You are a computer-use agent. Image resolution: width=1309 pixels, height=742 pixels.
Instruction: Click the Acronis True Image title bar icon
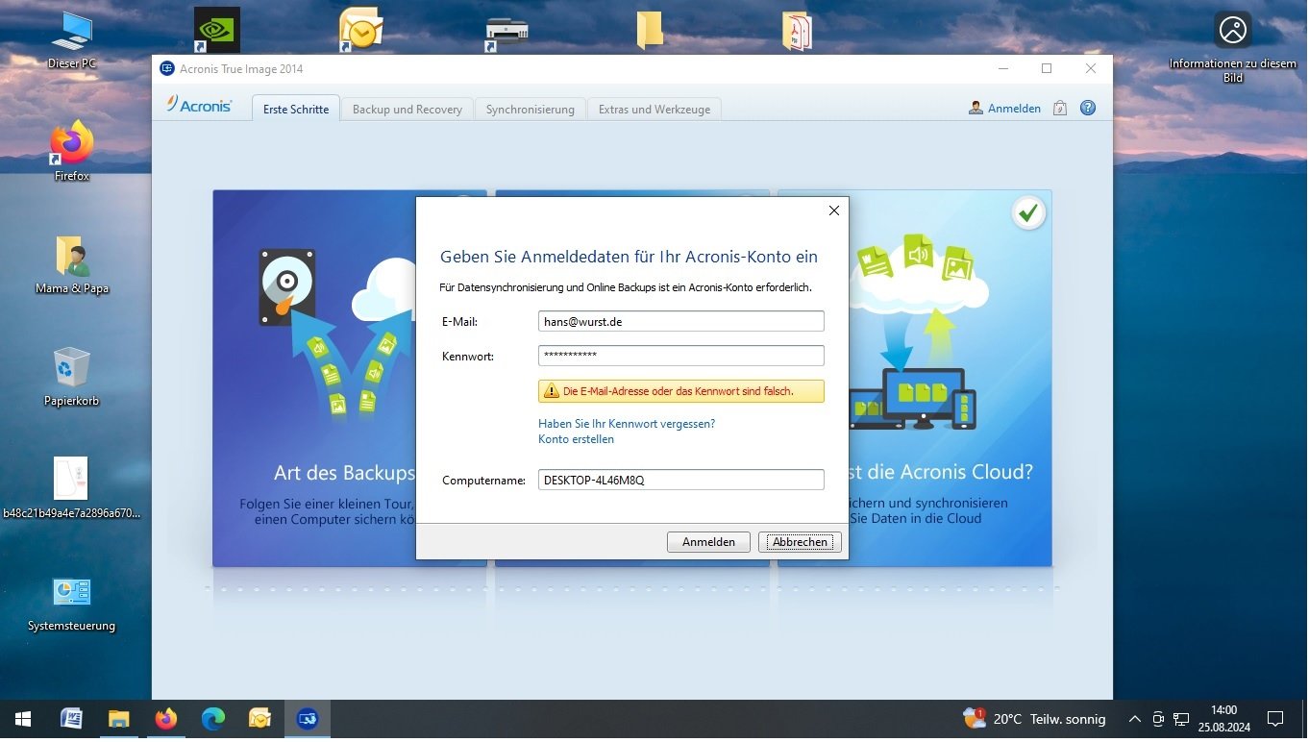pyautogui.click(x=167, y=68)
